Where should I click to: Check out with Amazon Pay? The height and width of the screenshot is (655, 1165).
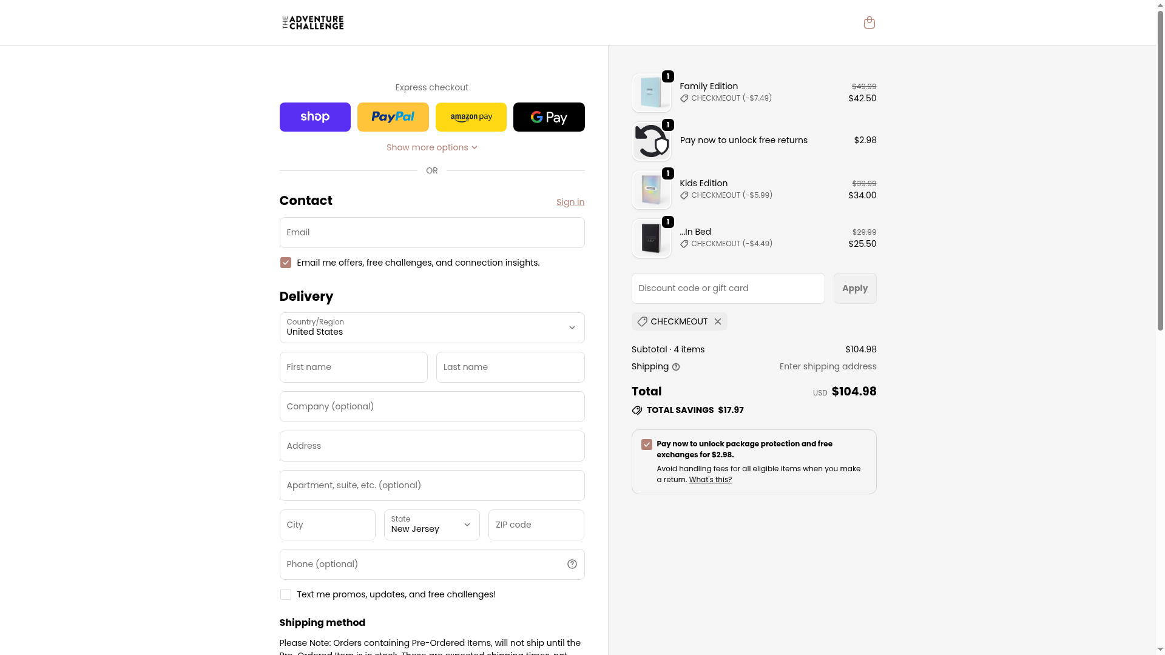471,117
